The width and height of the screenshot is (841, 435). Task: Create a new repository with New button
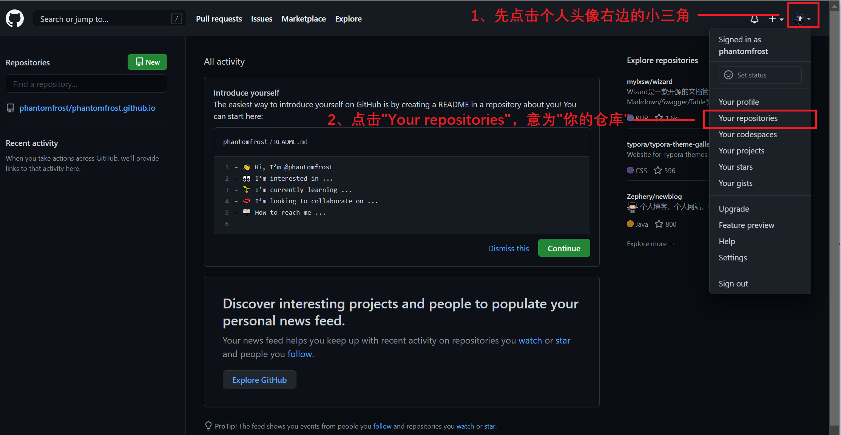coord(147,62)
